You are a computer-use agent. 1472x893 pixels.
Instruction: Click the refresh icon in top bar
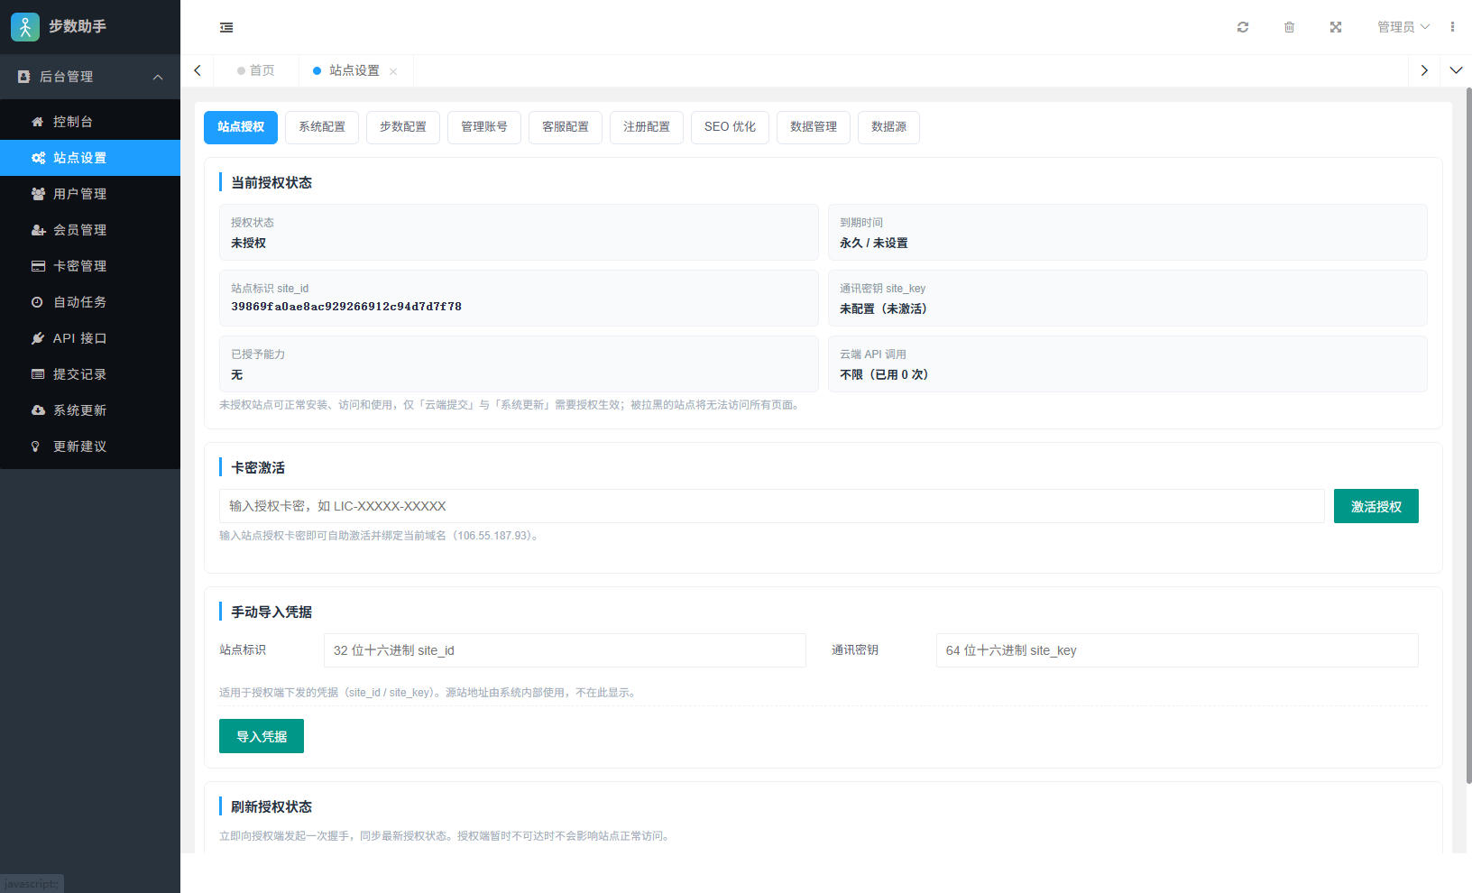point(1243,27)
